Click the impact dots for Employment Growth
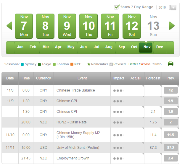Viewport: 182px width, 168px height. 118,159
